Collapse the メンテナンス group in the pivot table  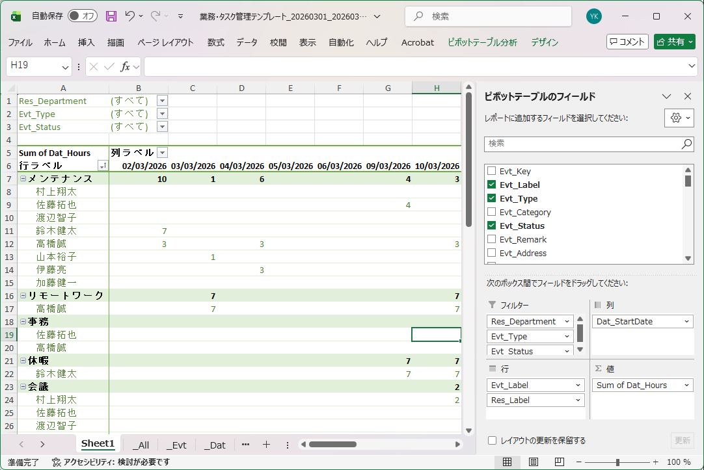(23, 178)
